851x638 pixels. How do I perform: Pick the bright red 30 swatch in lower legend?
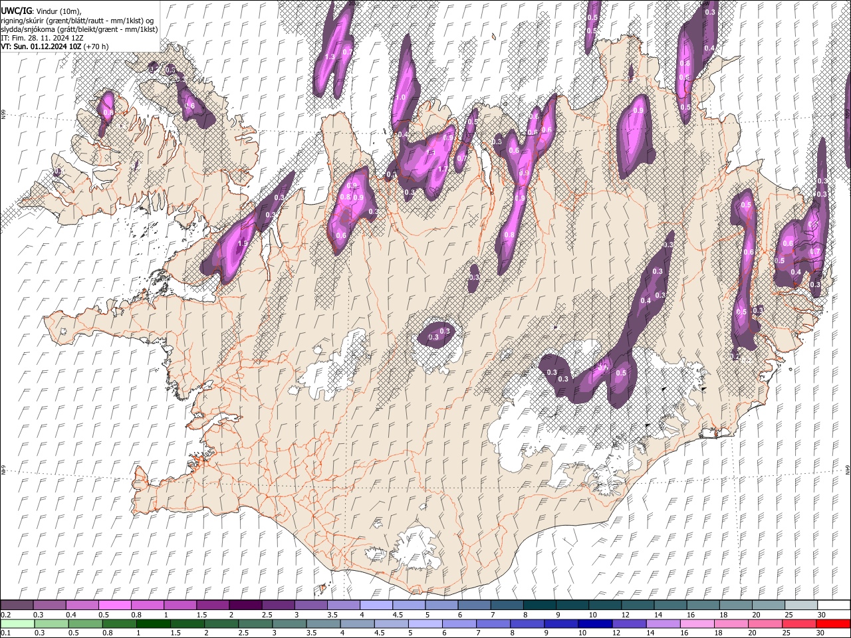tap(834, 623)
